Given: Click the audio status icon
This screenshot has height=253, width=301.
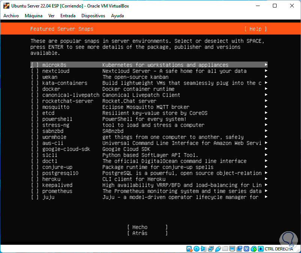Looking at the screenshot, I should pos(203,249).
